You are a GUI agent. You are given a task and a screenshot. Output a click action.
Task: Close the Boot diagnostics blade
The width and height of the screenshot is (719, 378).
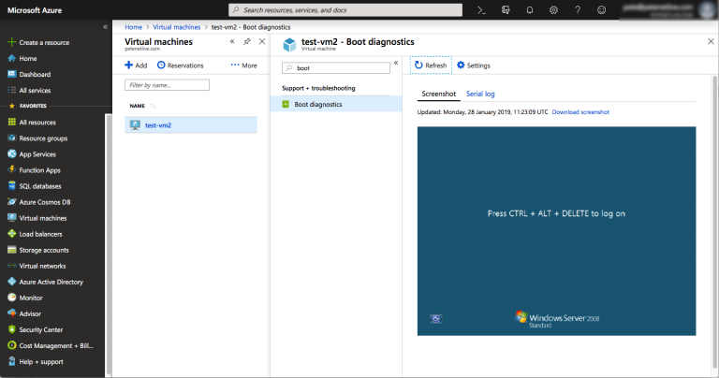[x=711, y=42]
